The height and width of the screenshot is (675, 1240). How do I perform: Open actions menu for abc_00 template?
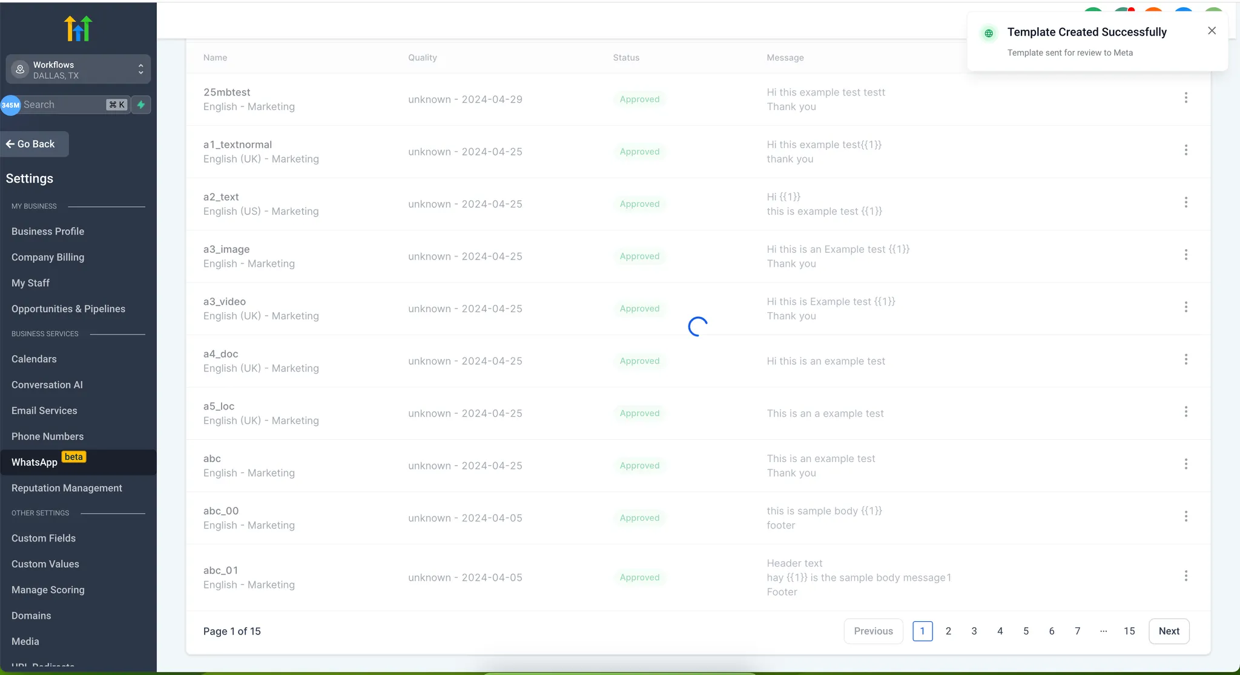pos(1186,517)
